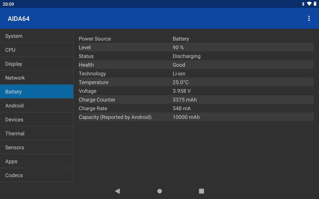Select the Battery section
This screenshot has height=199, width=319.
37,92
